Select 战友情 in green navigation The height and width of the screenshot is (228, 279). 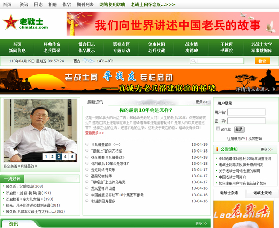(191, 44)
